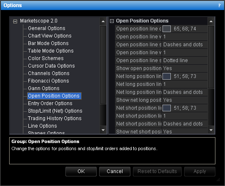225x186 pixels.
Task: Open the open position line color swatch
Action: [167, 29]
